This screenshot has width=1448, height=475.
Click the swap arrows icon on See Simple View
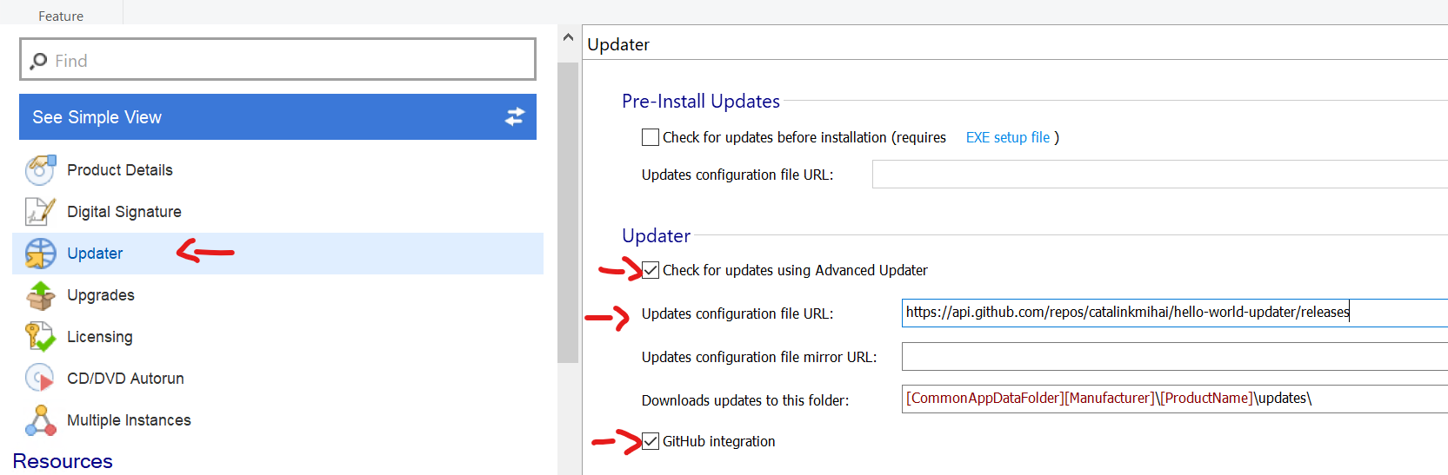tap(515, 116)
